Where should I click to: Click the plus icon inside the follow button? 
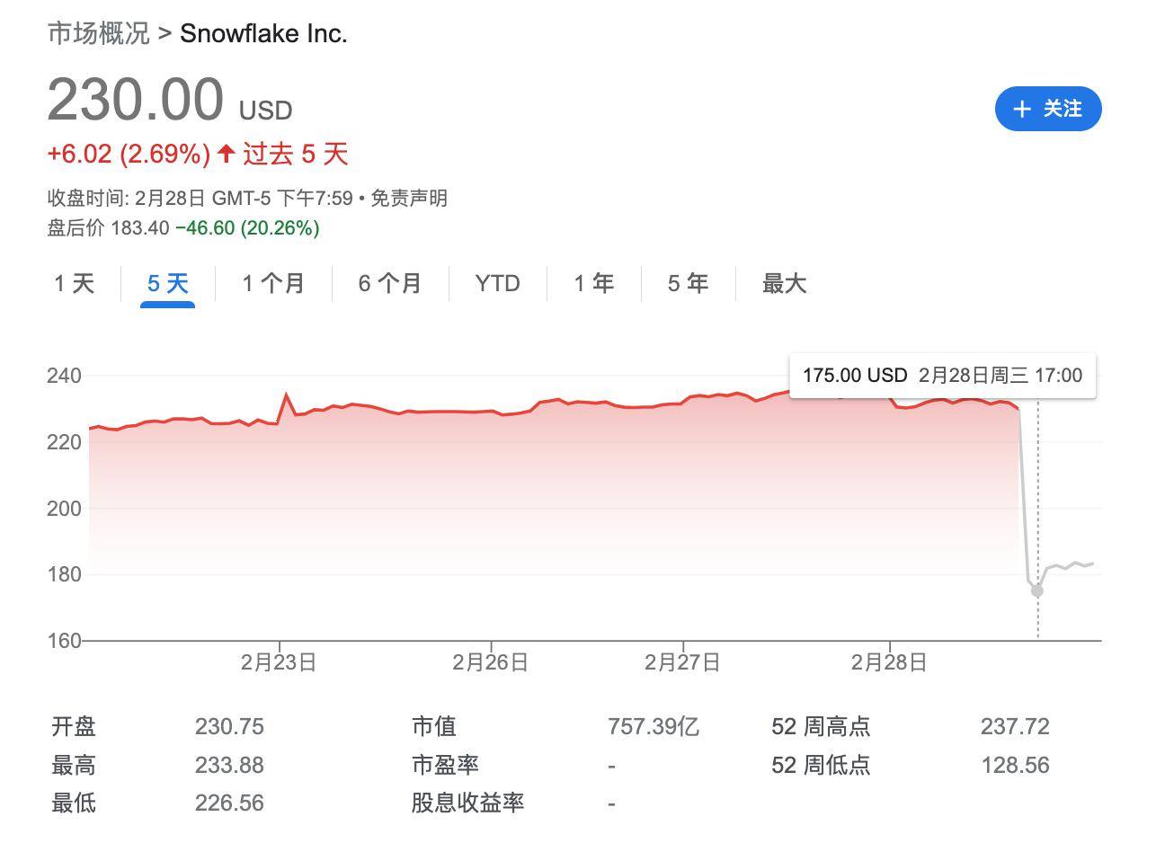coord(1020,109)
